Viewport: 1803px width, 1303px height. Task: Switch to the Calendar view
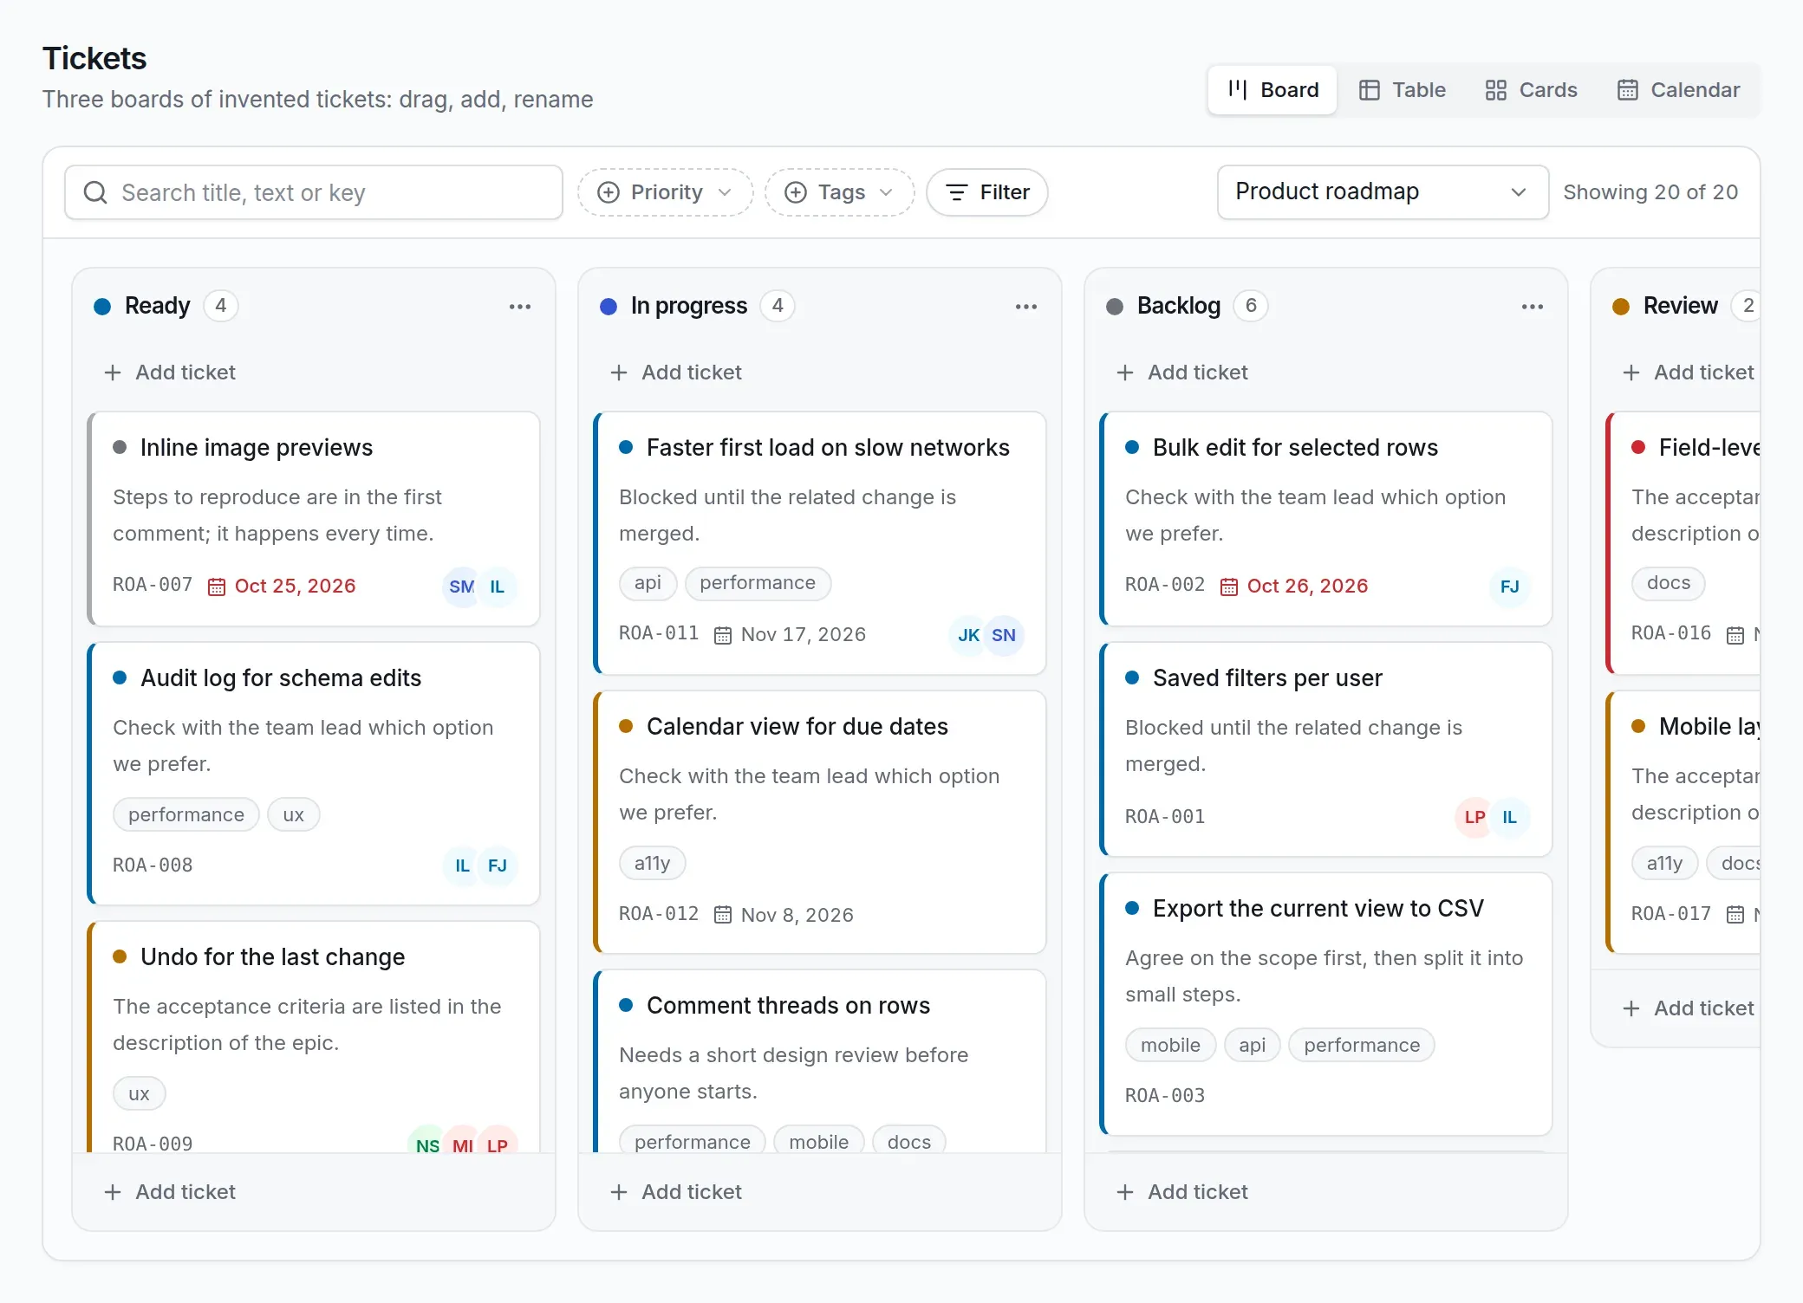click(1678, 90)
